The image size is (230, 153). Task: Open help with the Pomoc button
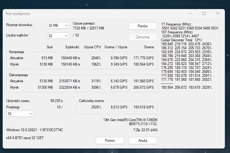pyautogui.click(x=110, y=141)
